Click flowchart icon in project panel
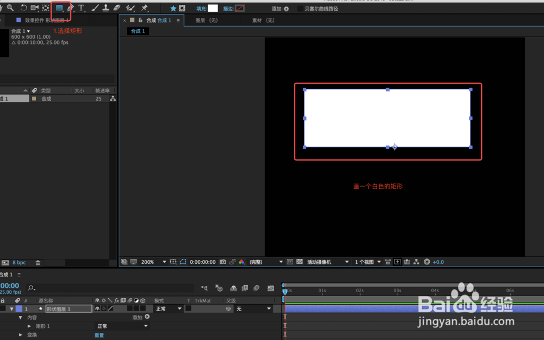Image resolution: width=544 pixels, height=340 pixels. 113,98
